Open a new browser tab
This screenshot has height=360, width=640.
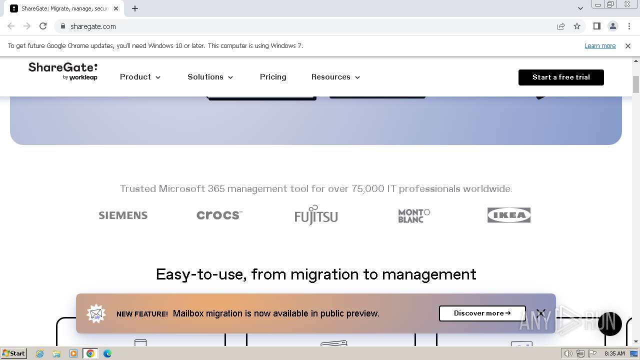point(135,8)
